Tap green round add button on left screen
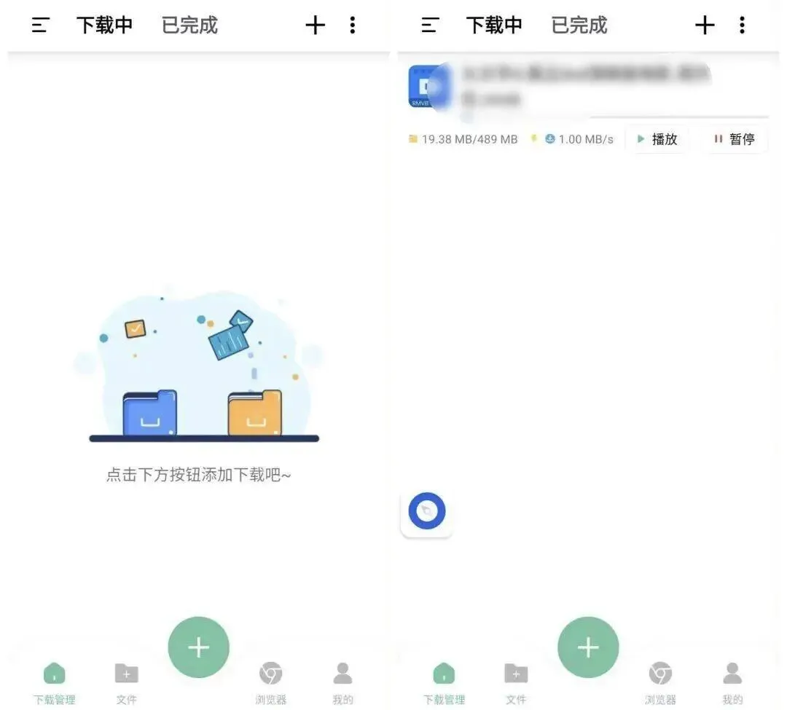 (199, 647)
